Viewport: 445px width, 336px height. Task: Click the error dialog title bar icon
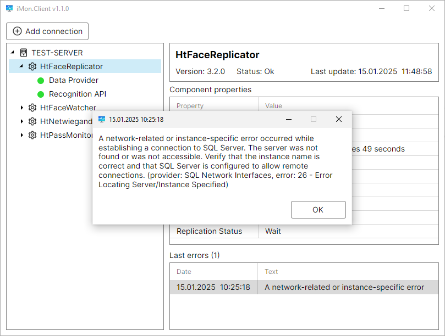click(102, 119)
